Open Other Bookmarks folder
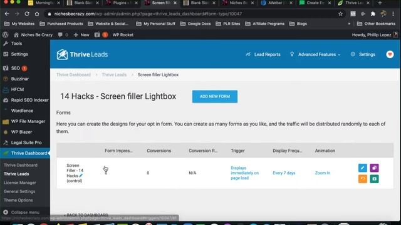This screenshot has width=401, height=225. point(376,24)
